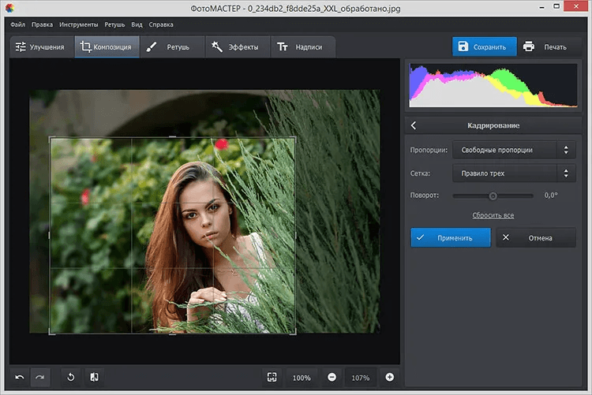This screenshot has height=395, width=592.
Task: Switch to the Надписи tab
Action: tap(300, 47)
